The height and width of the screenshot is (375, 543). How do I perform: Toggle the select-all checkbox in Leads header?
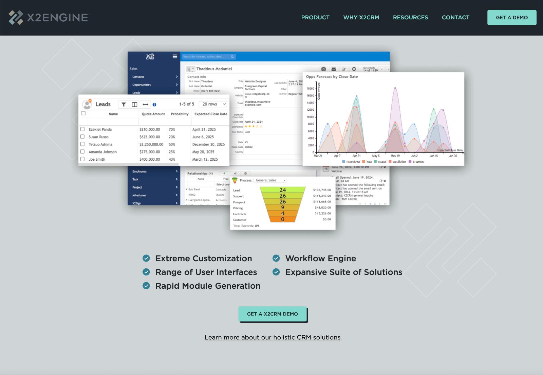coord(83,113)
